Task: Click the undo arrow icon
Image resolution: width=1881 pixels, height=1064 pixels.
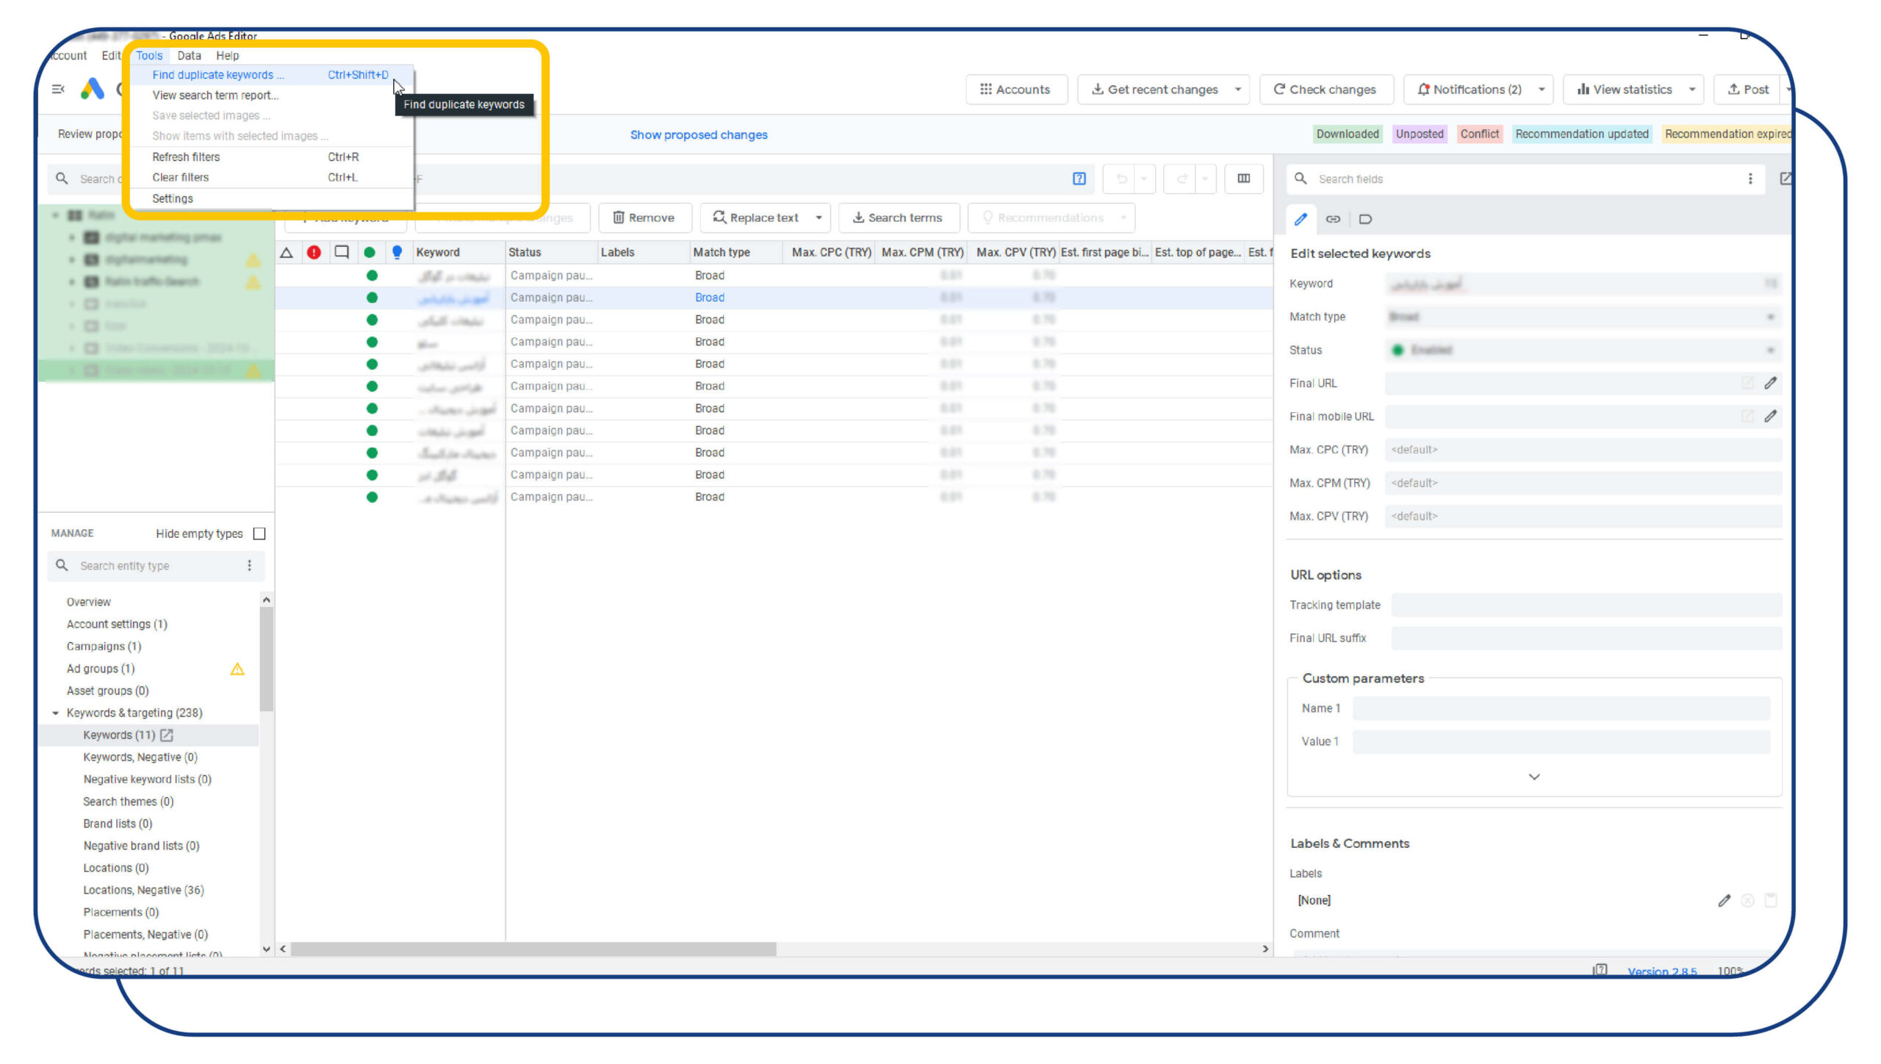Action: pos(1121,179)
